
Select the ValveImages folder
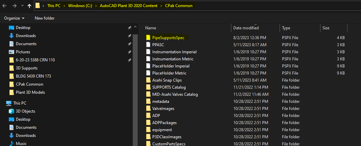163,109
